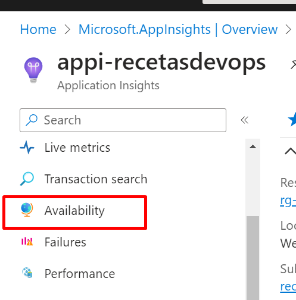Go to Home breadcrumb link
This screenshot has width=296, height=300.
point(38,29)
